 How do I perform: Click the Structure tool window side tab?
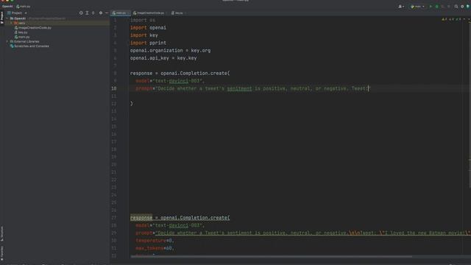coord(1,233)
